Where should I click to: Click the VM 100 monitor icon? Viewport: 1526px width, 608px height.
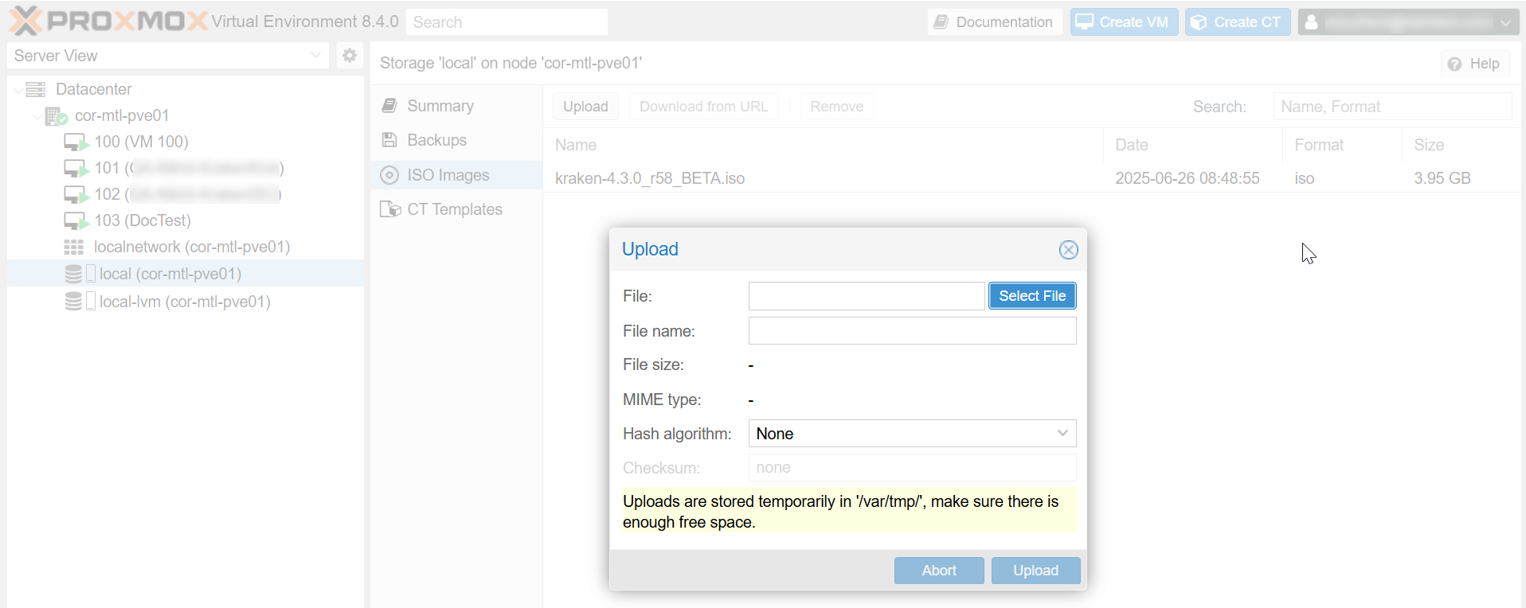click(x=76, y=142)
